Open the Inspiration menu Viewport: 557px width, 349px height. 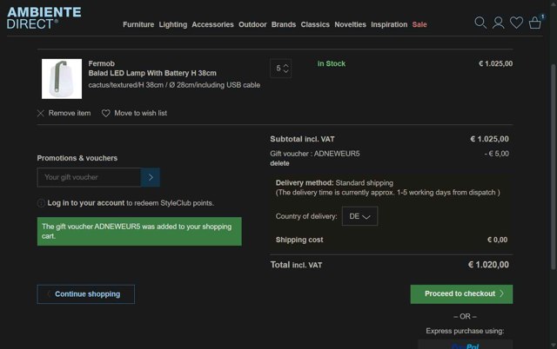pos(389,24)
